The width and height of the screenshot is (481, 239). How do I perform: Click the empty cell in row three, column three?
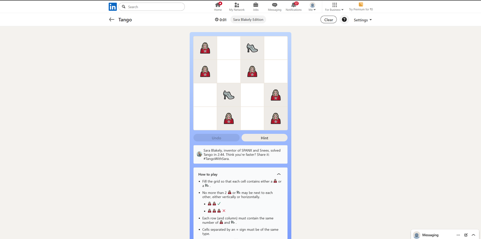tap(252, 95)
